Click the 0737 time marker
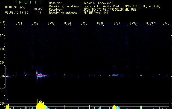172x109 pixels. coord(117,23)
